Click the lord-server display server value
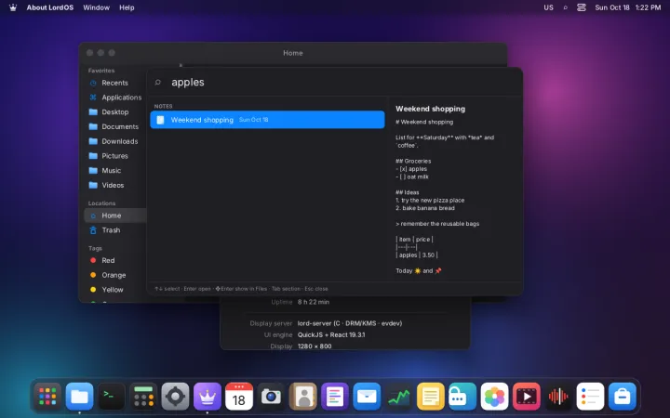The height and width of the screenshot is (418, 670). pyautogui.click(x=350, y=323)
